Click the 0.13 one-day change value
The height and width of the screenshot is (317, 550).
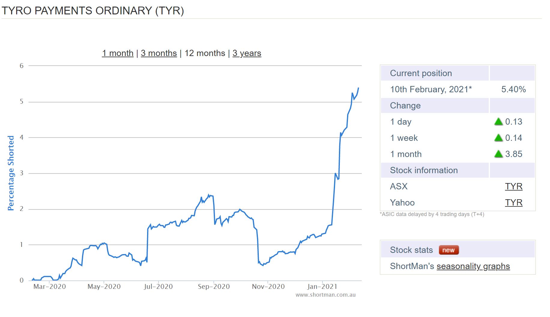(514, 122)
